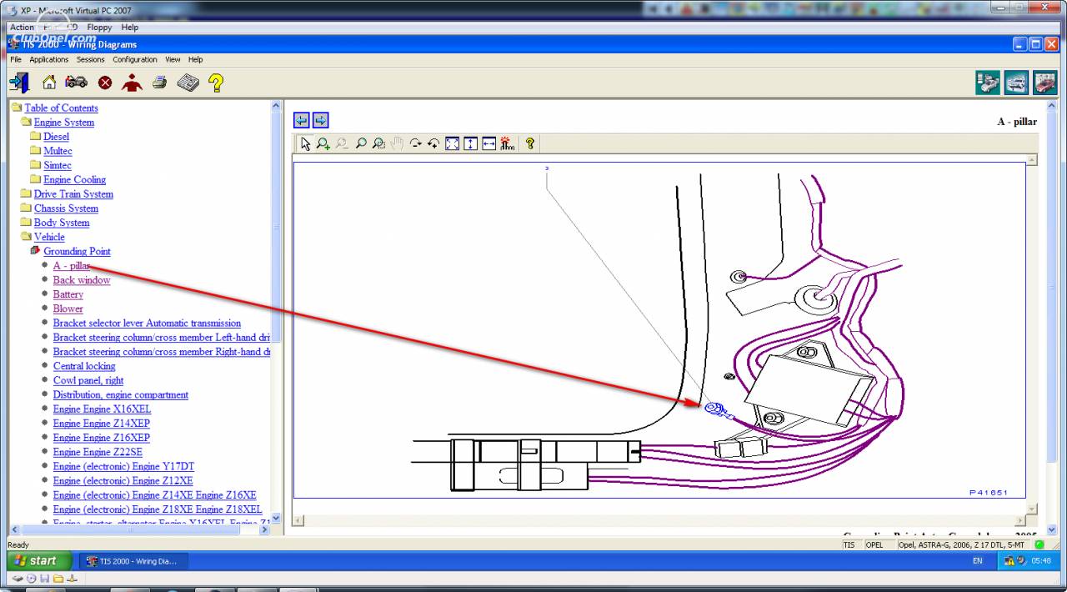Screen dimensions: 1067x592
Task: Open the Blower grounding link
Action: pyautogui.click(x=68, y=309)
